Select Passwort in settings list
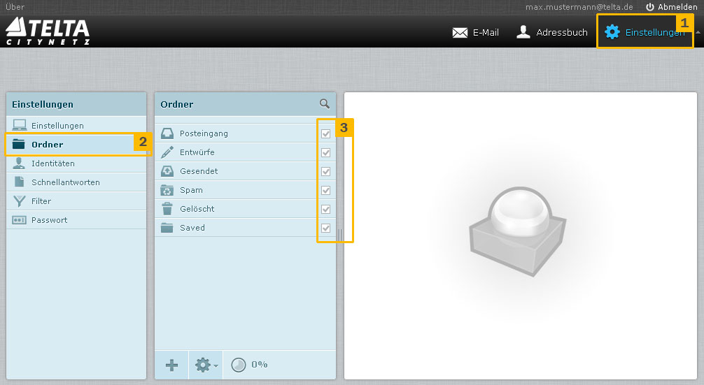This screenshot has width=704, height=385. [76, 220]
